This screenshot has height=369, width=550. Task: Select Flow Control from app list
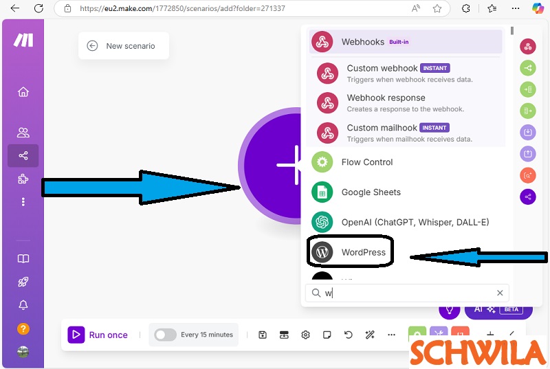pyautogui.click(x=406, y=162)
